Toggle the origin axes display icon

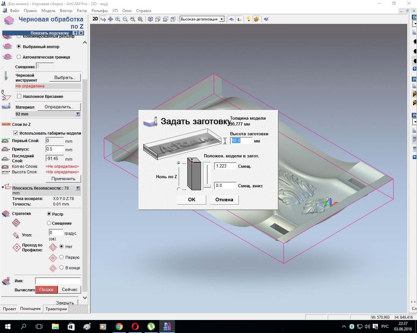point(239,19)
